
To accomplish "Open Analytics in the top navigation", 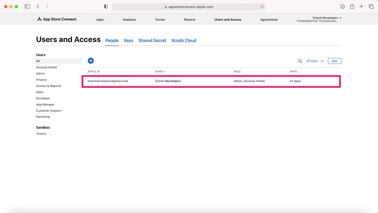I will pyautogui.click(x=129, y=20).
